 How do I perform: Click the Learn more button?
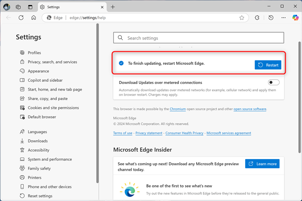click(x=262, y=164)
